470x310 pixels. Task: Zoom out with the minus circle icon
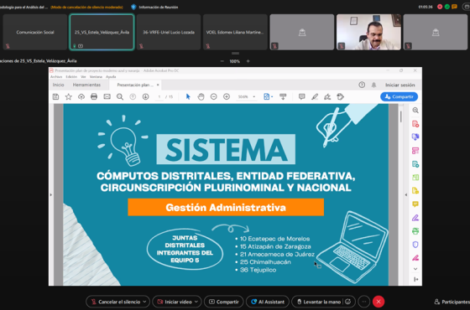pyautogui.click(x=214, y=96)
